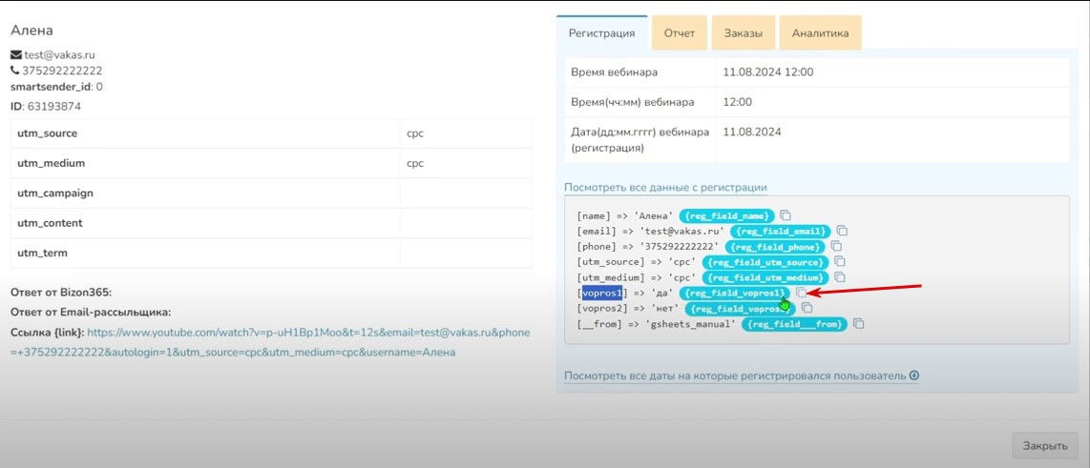Copy the reg_field_email variable
The width and height of the screenshot is (1090, 468).
pos(843,231)
